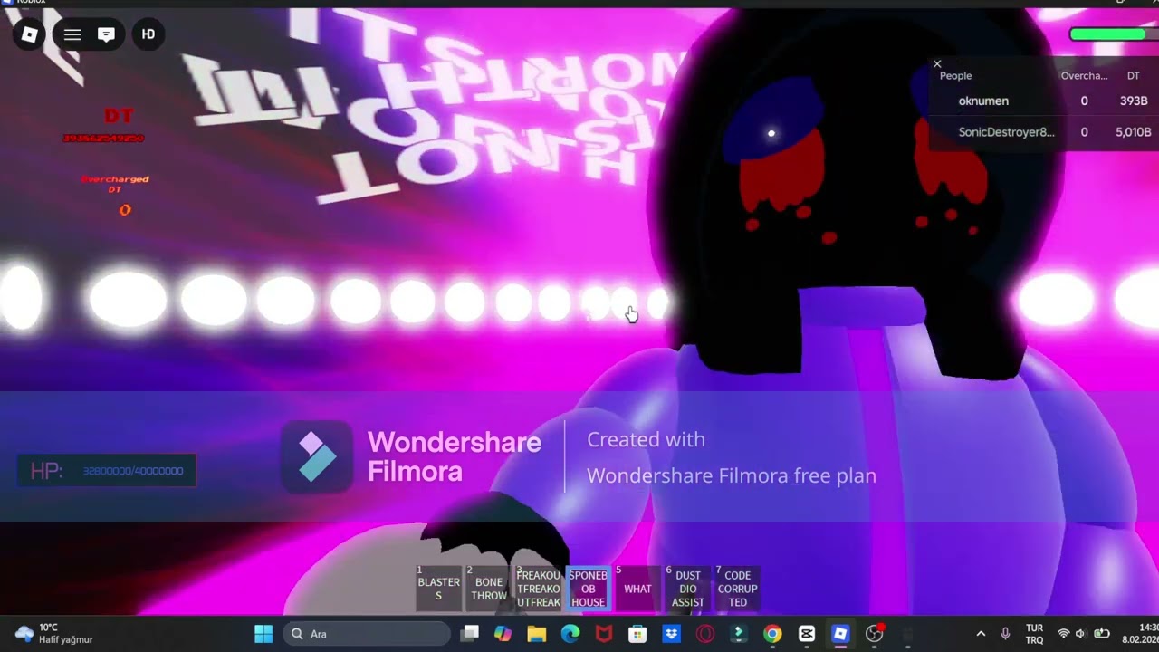
Task: Open the clock and calendar flyout
Action: [1140, 634]
